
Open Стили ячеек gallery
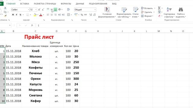coord(135,12)
